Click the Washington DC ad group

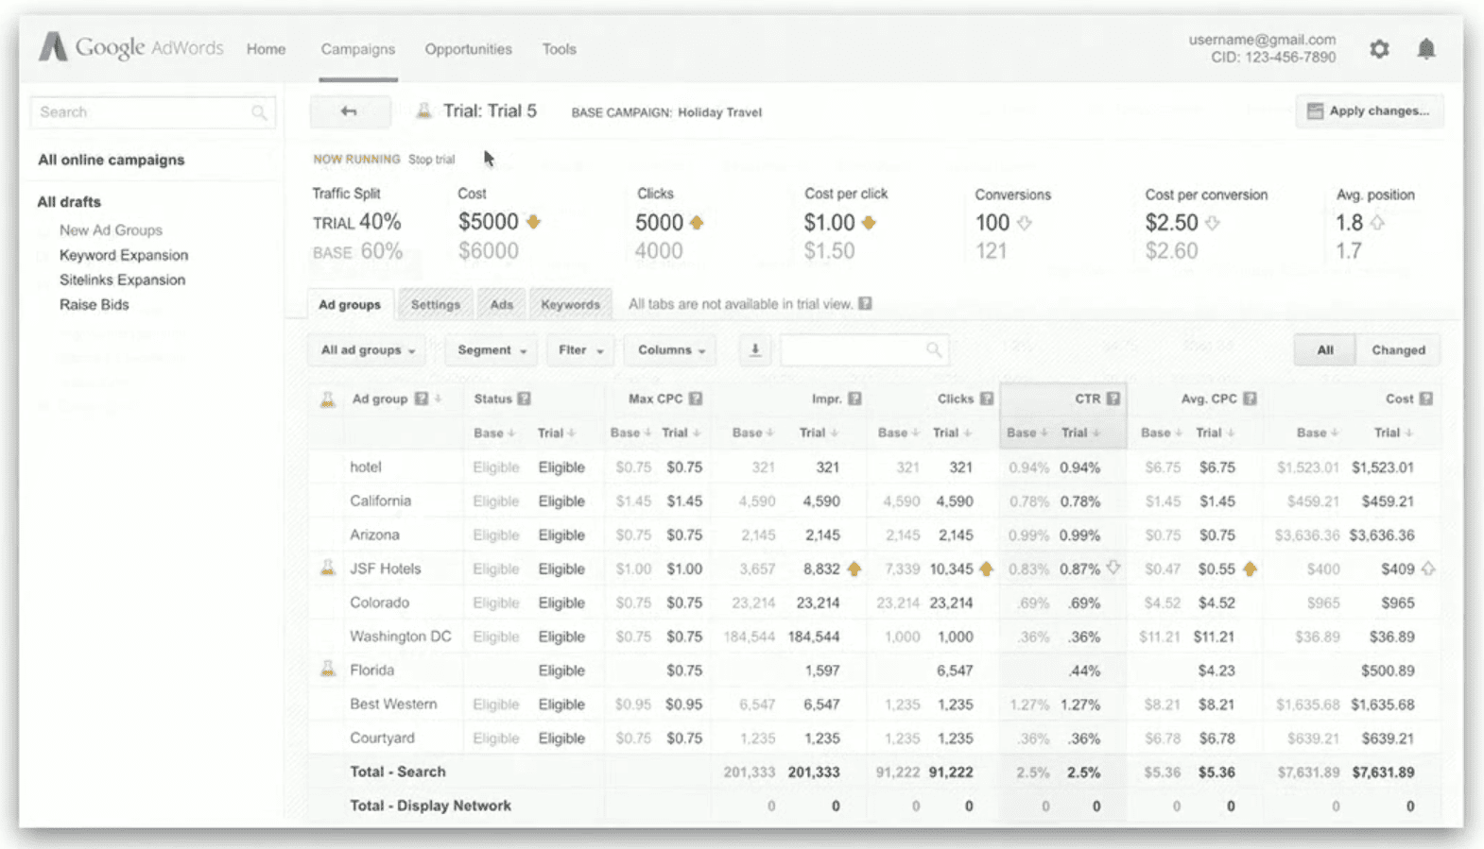tap(401, 637)
